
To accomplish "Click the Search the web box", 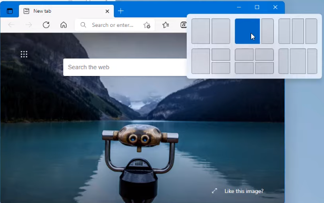I will coord(125,67).
